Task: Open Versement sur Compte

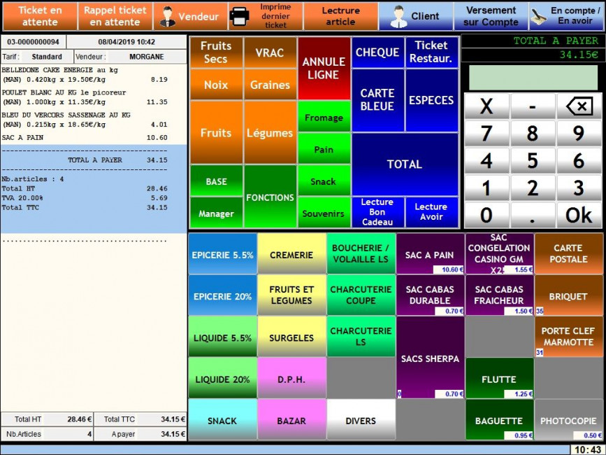Action: coord(491,16)
